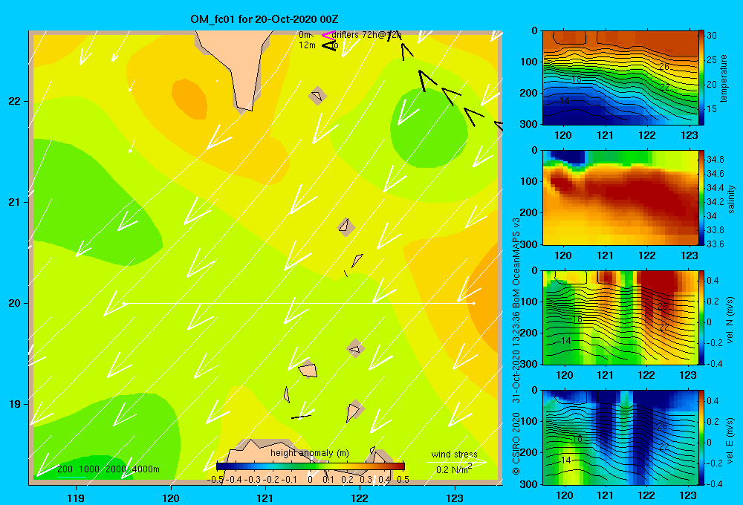Click the '15' tick on temperature color bar
The height and width of the screenshot is (505, 743).
[x=712, y=108]
